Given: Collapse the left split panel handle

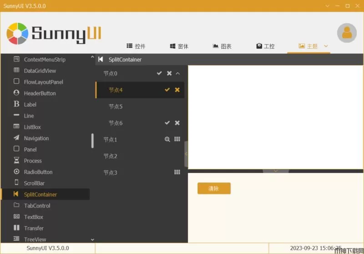Looking at the screenshot, I should (186, 154).
